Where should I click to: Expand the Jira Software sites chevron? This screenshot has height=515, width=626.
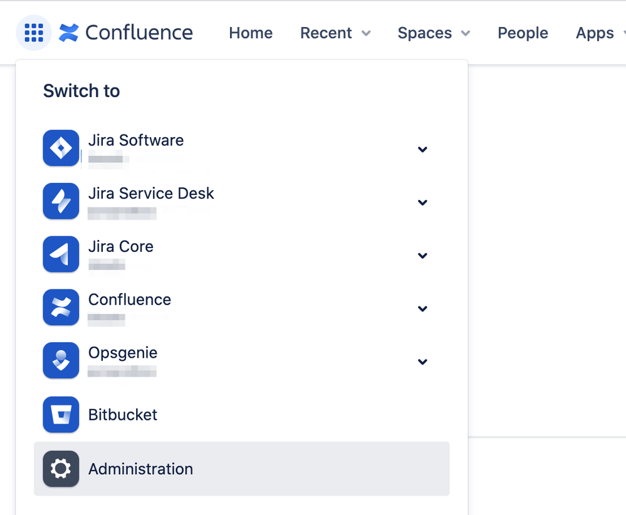[422, 149]
